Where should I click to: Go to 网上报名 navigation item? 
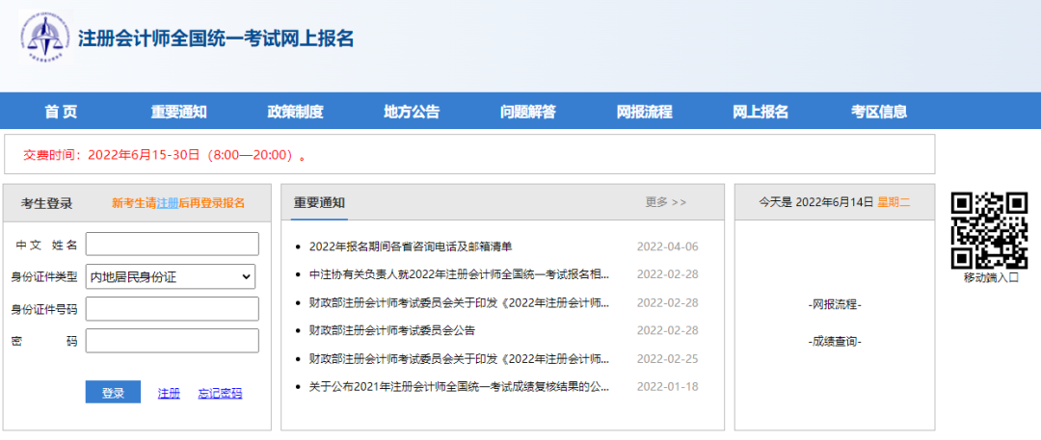tap(761, 112)
